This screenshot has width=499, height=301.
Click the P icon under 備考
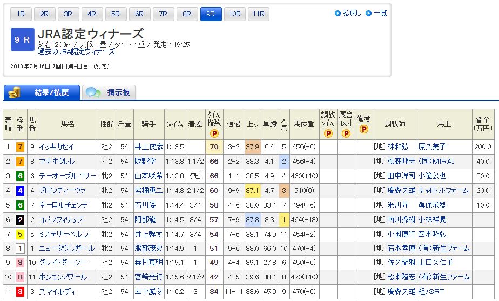[364, 129]
